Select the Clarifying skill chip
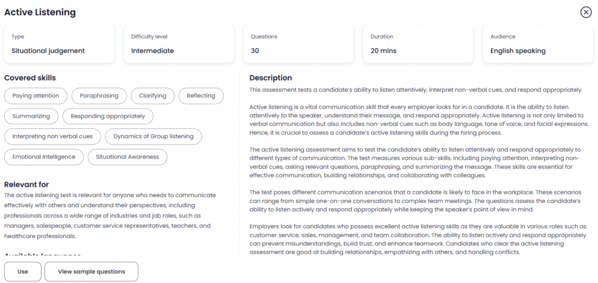This screenshot has width=598, height=283. pos(152,96)
